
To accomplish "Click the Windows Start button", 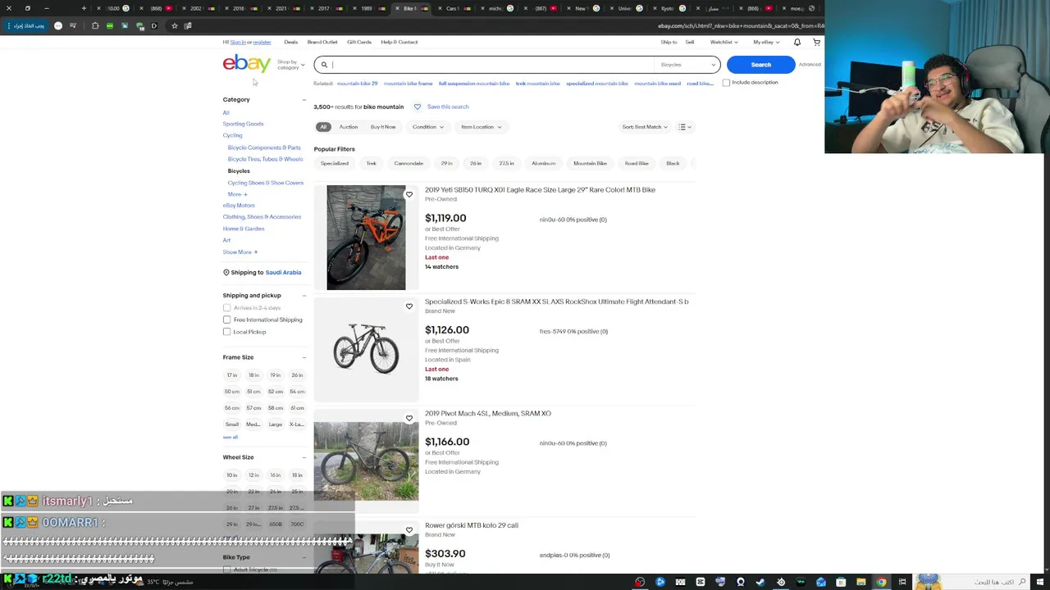I will [1042, 583].
